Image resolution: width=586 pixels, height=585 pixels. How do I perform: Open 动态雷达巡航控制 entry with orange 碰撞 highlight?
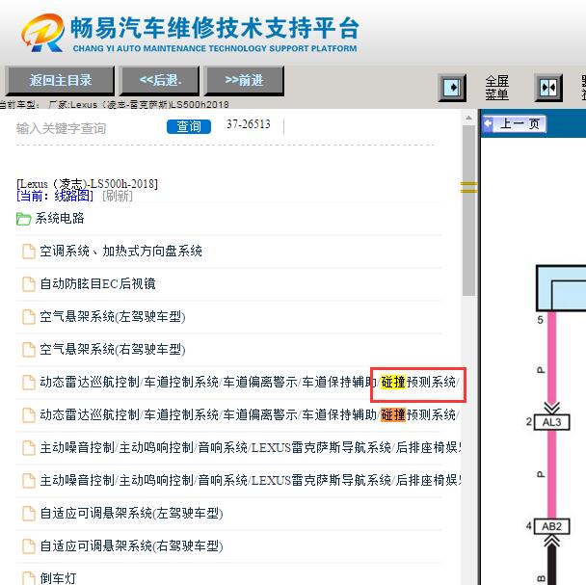click(250, 415)
